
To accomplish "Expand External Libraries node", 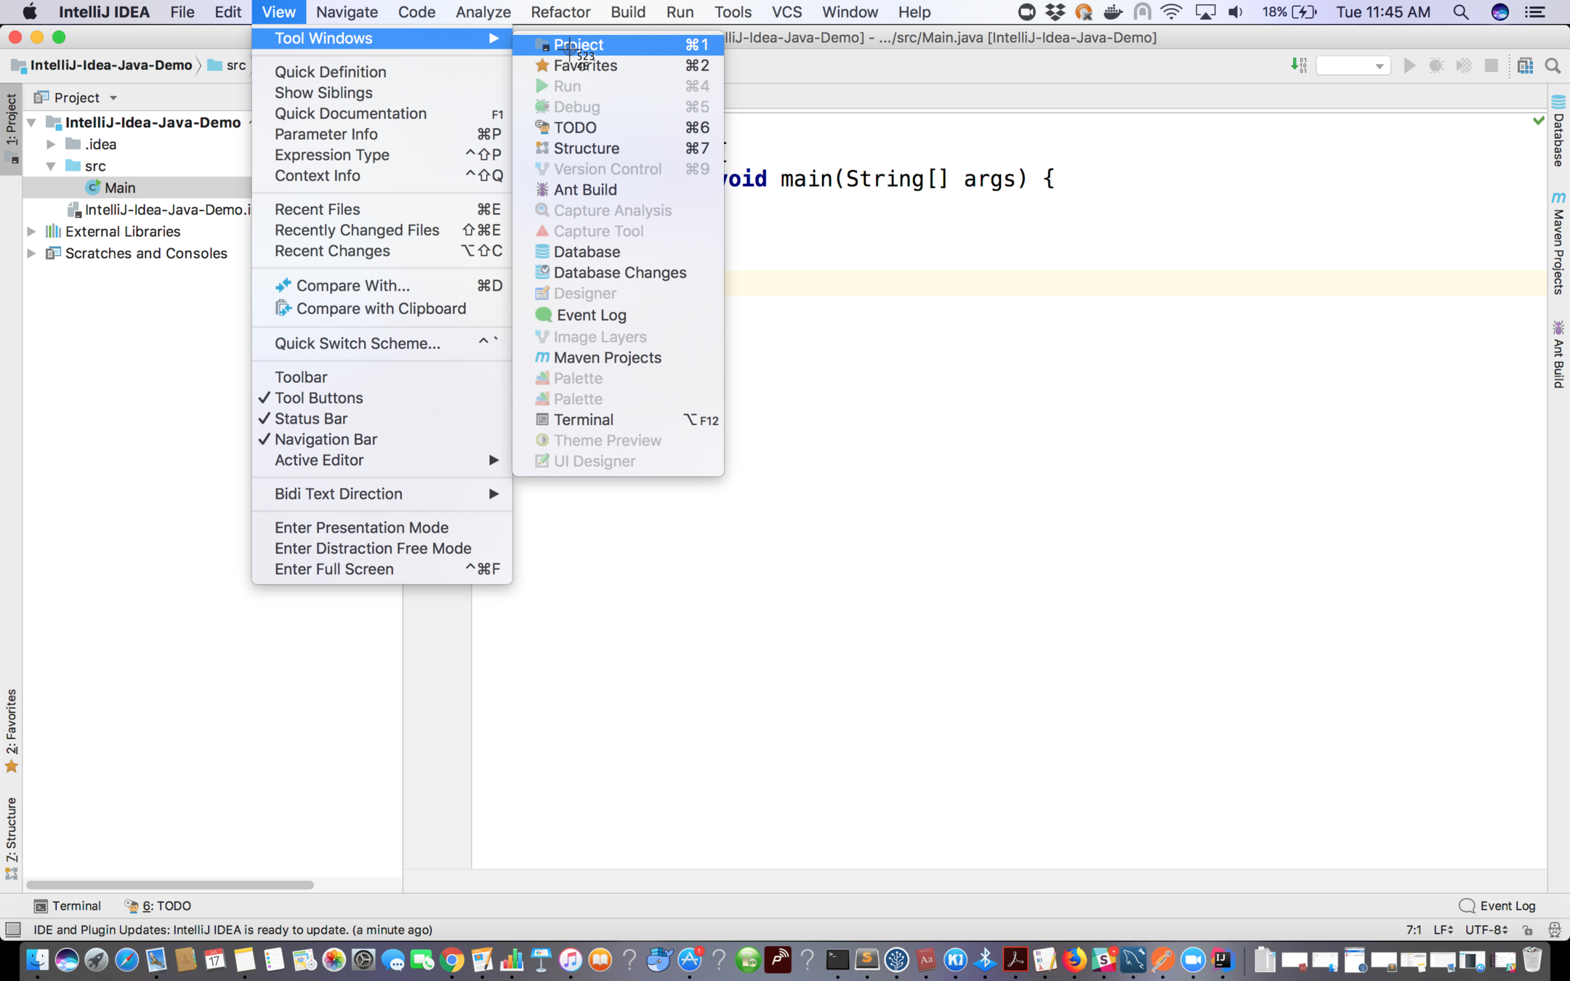I will click(31, 231).
